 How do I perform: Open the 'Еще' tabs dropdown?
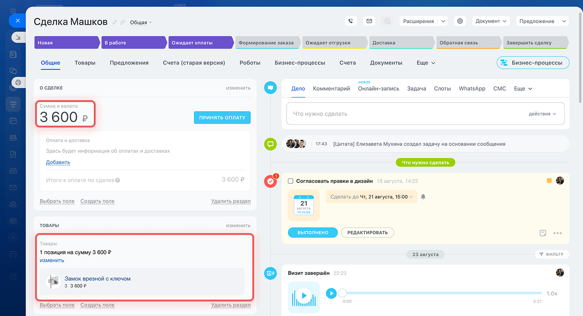[426, 63]
